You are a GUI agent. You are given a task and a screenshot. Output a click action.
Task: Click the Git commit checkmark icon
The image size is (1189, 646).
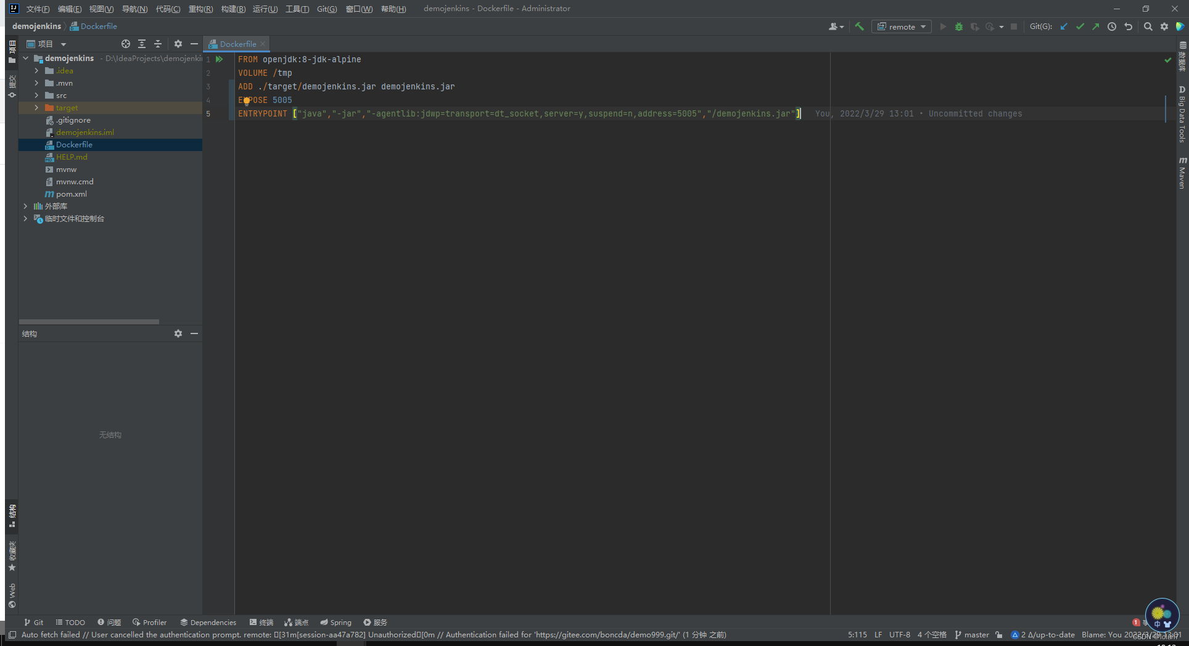coord(1080,27)
